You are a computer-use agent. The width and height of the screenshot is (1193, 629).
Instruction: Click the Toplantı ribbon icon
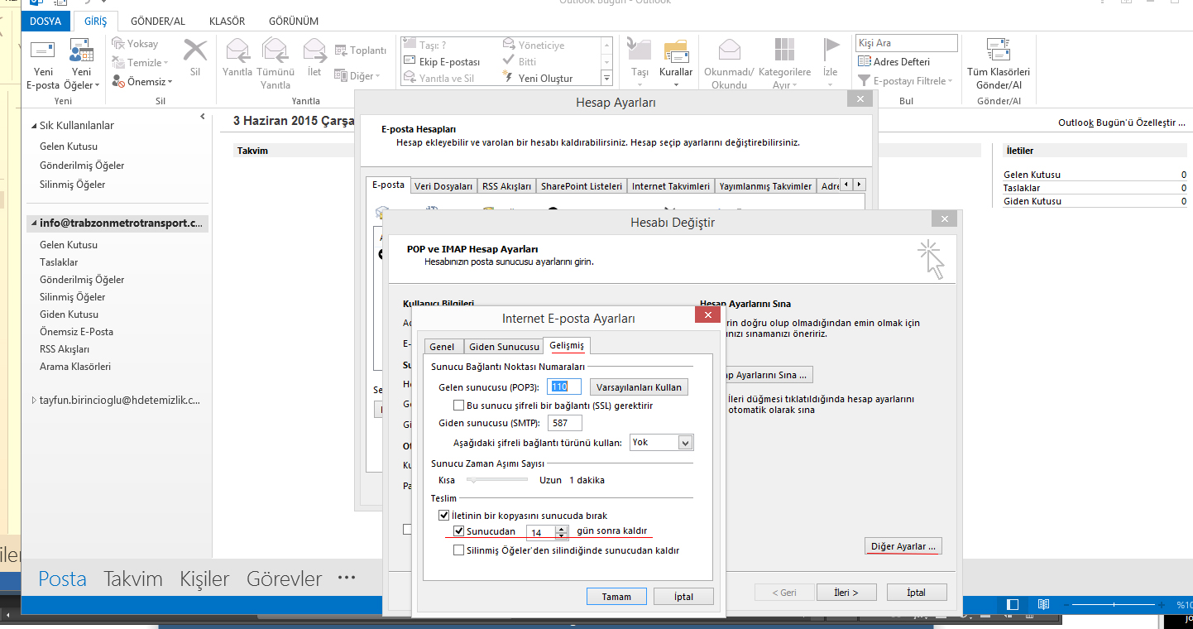coord(341,50)
